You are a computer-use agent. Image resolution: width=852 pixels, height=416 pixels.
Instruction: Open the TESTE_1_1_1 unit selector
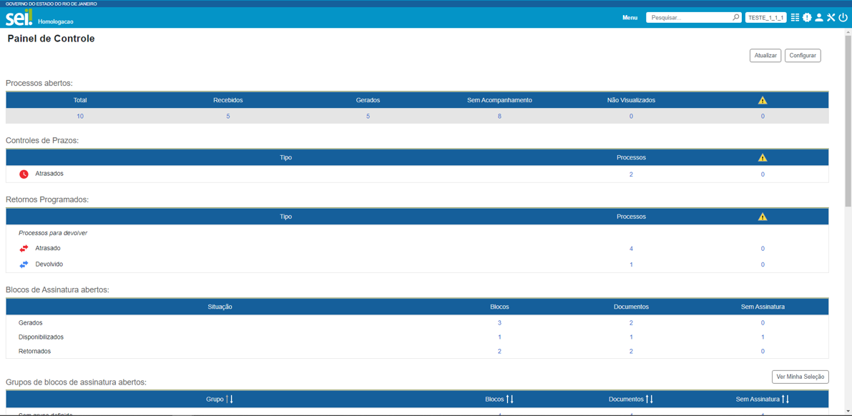(x=765, y=17)
